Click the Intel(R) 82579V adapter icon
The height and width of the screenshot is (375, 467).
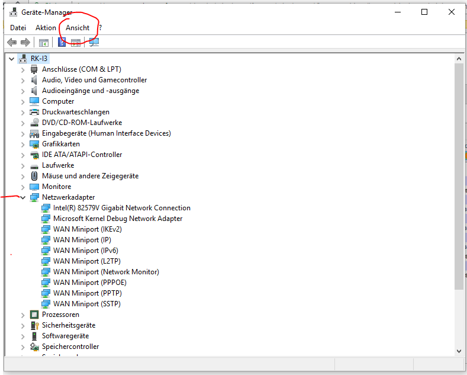click(x=46, y=208)
